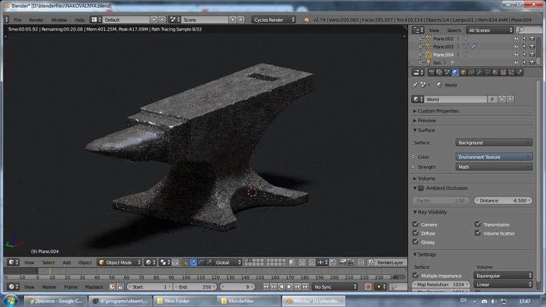Screen dimensions: 546x307
Task: Click the Timeline editor type icon
Action: (13, 287)
